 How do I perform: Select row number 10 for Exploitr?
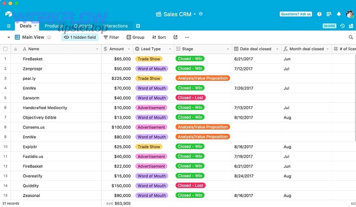pyautogui.click(x=5, y=146)
